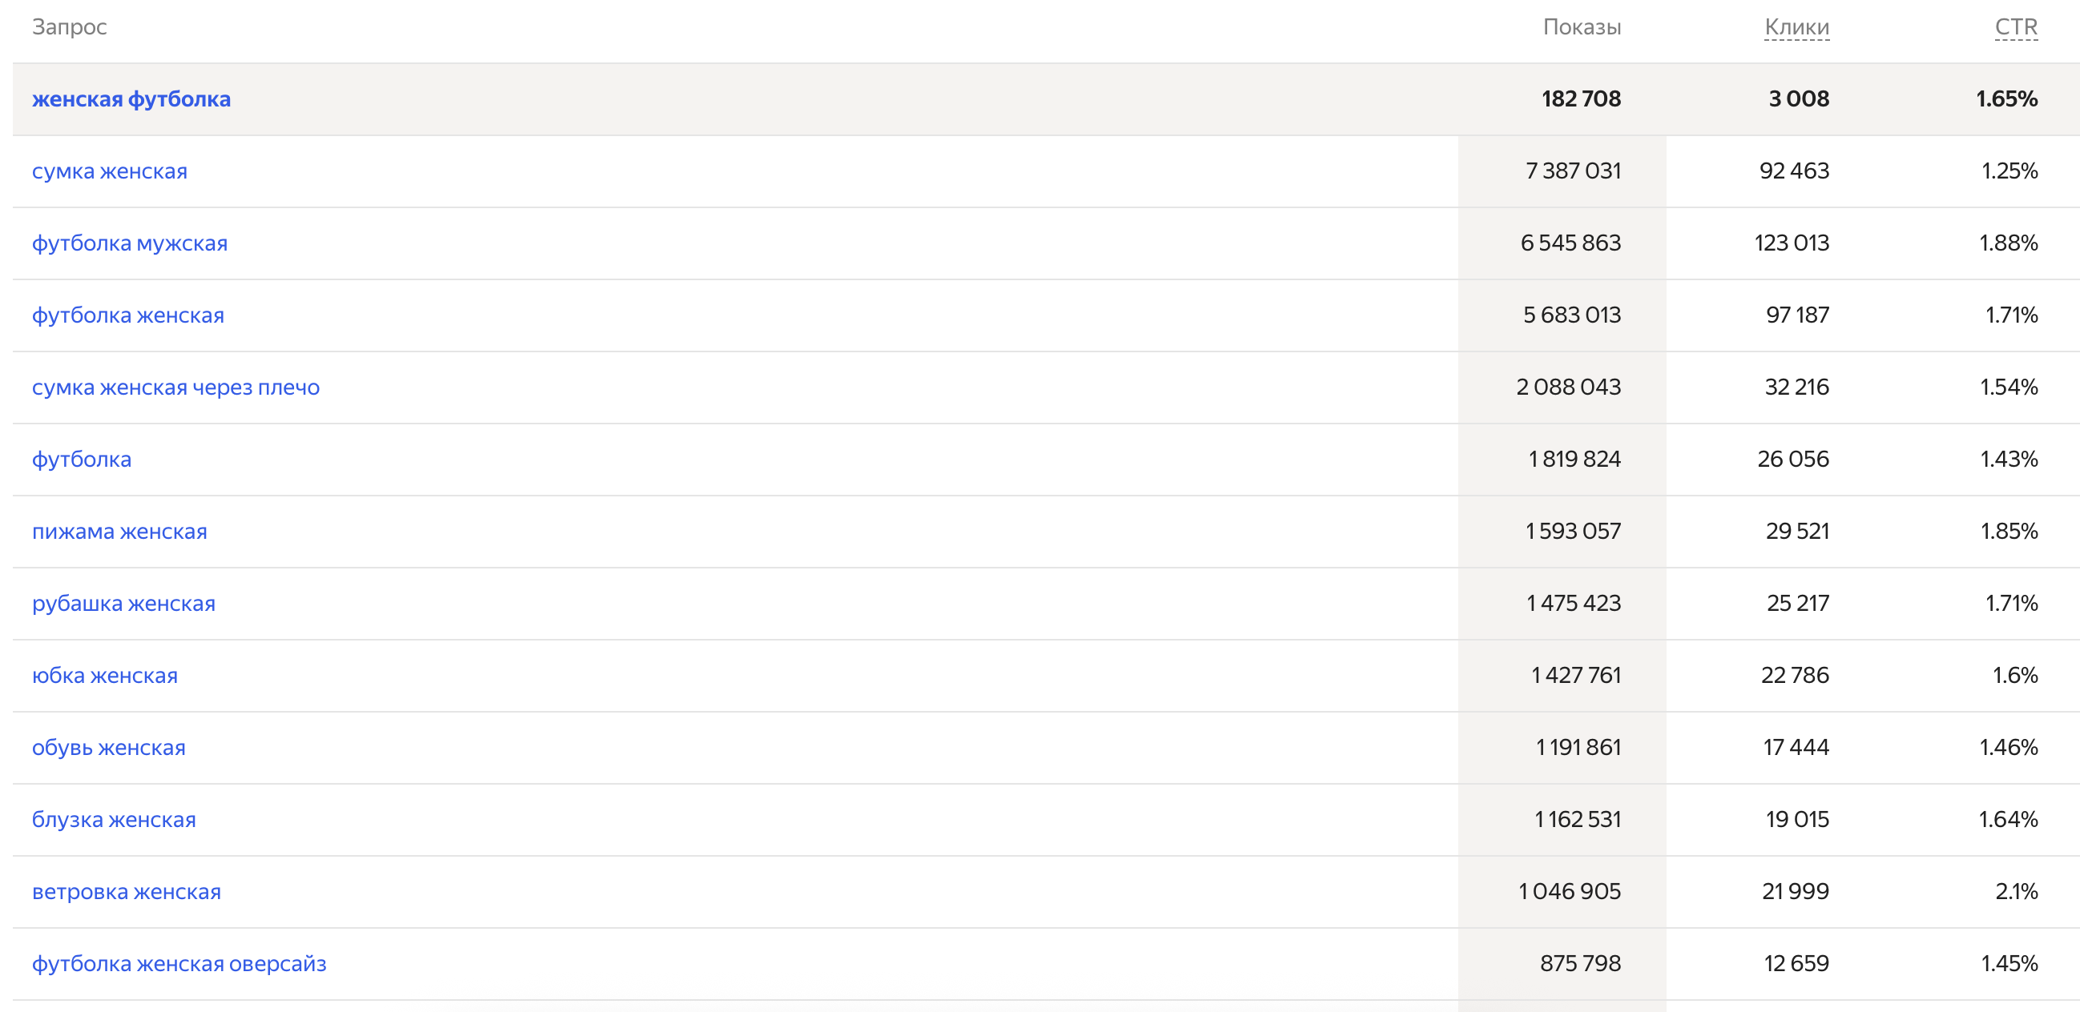Screen dimensions: 2080x1012
Task: Open the 'ветровка женская' query
Action: click(126, 892)
